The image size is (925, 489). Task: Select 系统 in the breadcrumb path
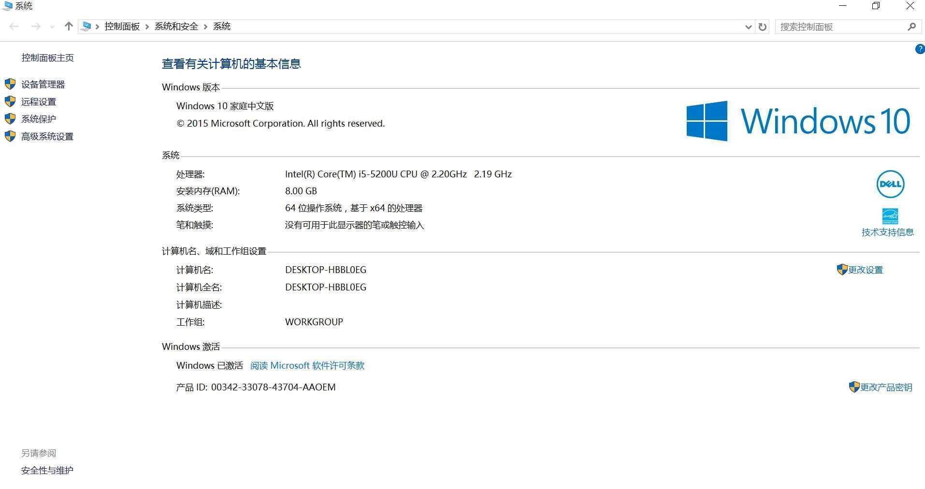[x=222, y=27]
